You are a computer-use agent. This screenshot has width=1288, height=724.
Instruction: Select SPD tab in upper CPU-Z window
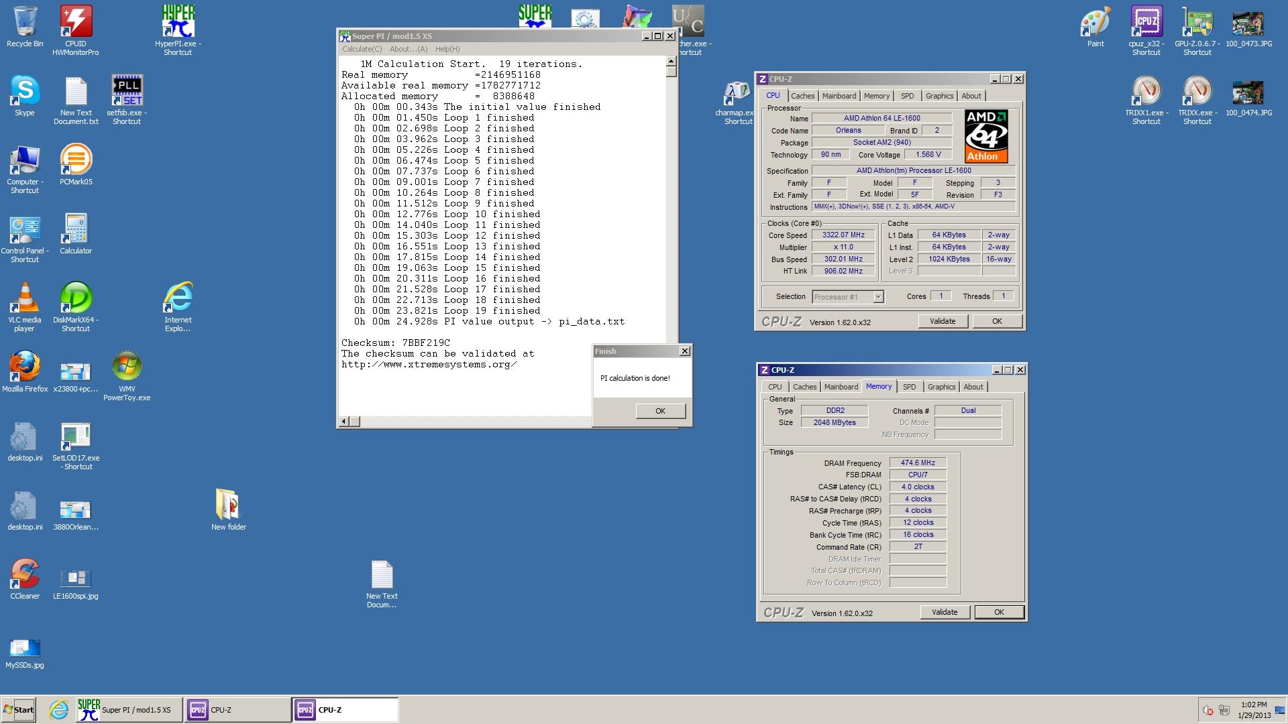pos(908,96)
